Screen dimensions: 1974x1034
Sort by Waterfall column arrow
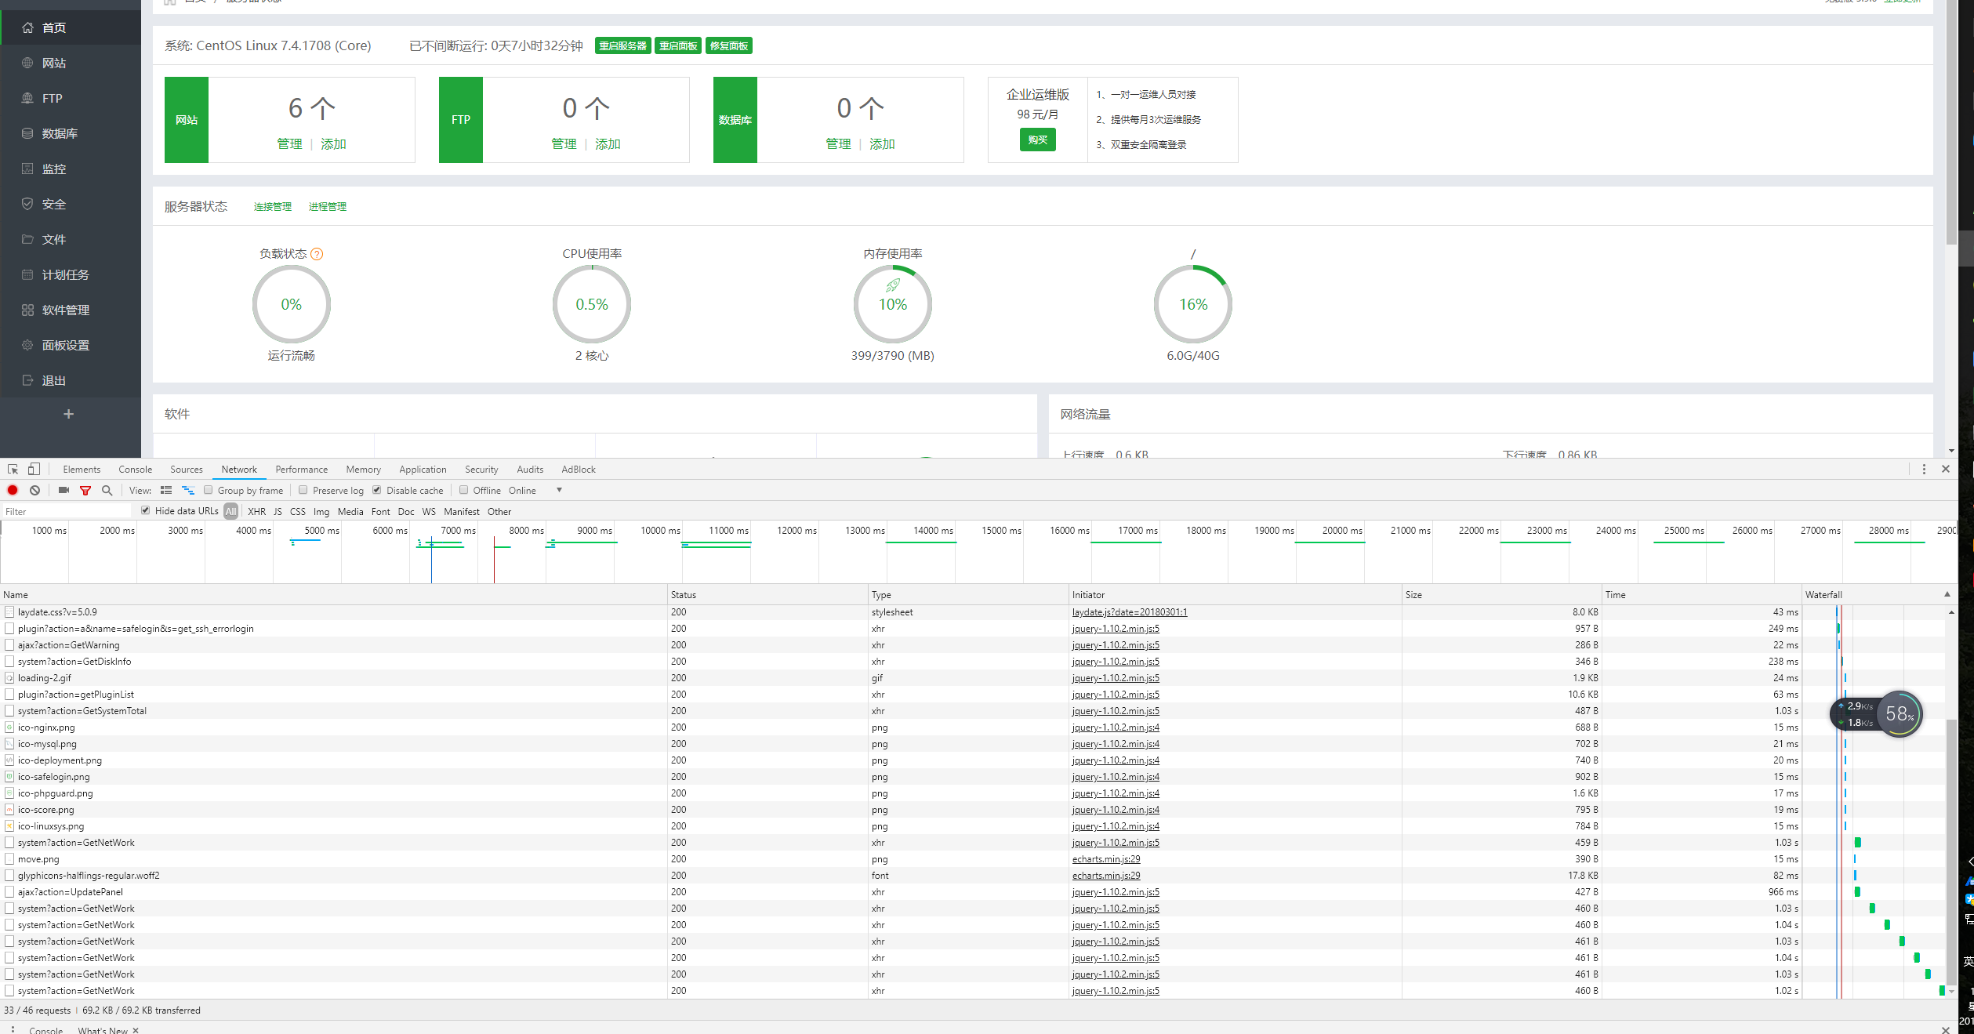pyautogui.click(x=1947, y=594)
